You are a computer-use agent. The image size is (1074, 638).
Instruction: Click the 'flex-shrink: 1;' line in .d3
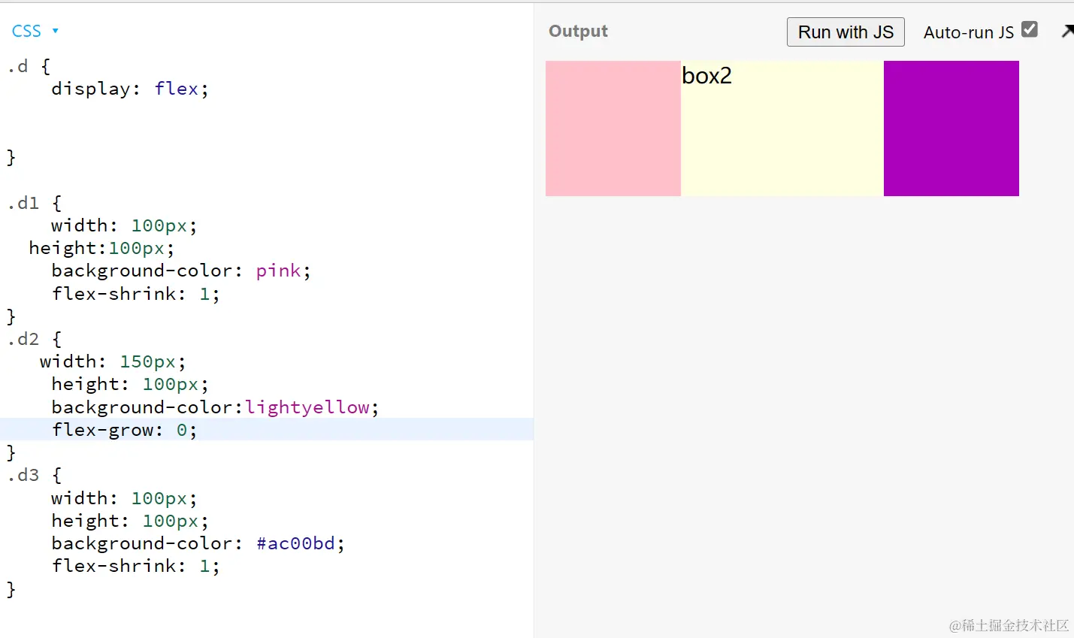(135, 566)
